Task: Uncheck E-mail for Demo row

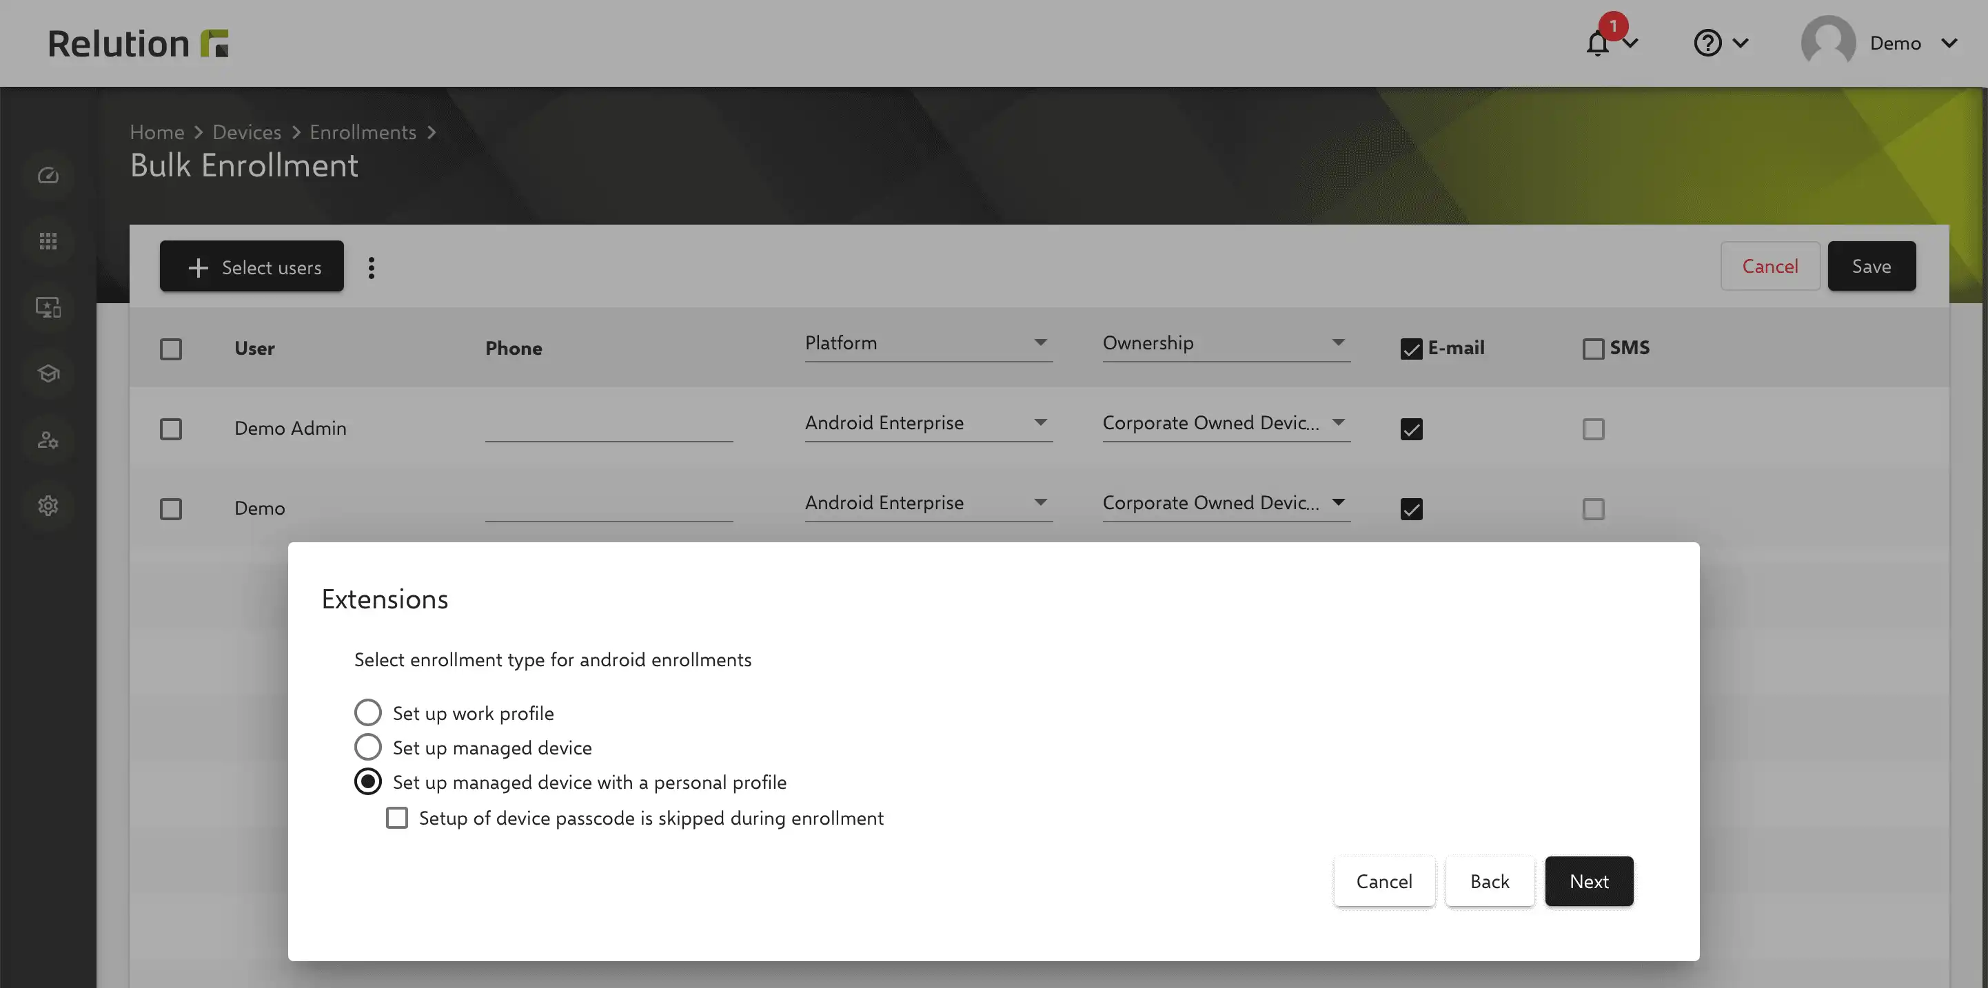Action: 1411,509
